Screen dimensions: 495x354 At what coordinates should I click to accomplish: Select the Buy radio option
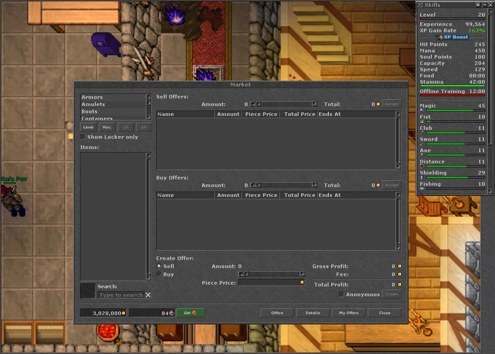pyautogui.click(x=159, y=274)
